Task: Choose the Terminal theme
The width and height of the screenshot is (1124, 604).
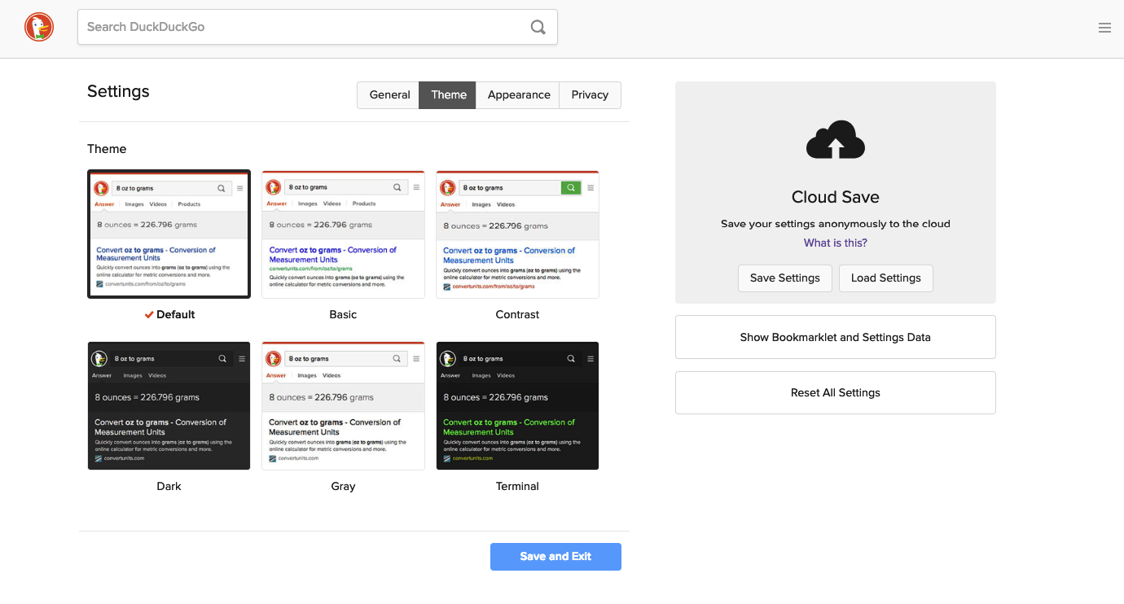Action: pos(517,405)
